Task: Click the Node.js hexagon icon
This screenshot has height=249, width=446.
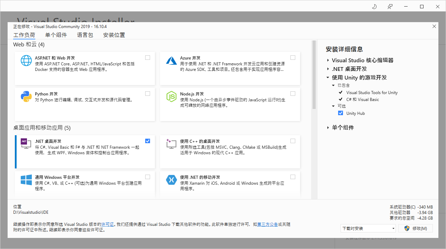Action: coord(171,96)
